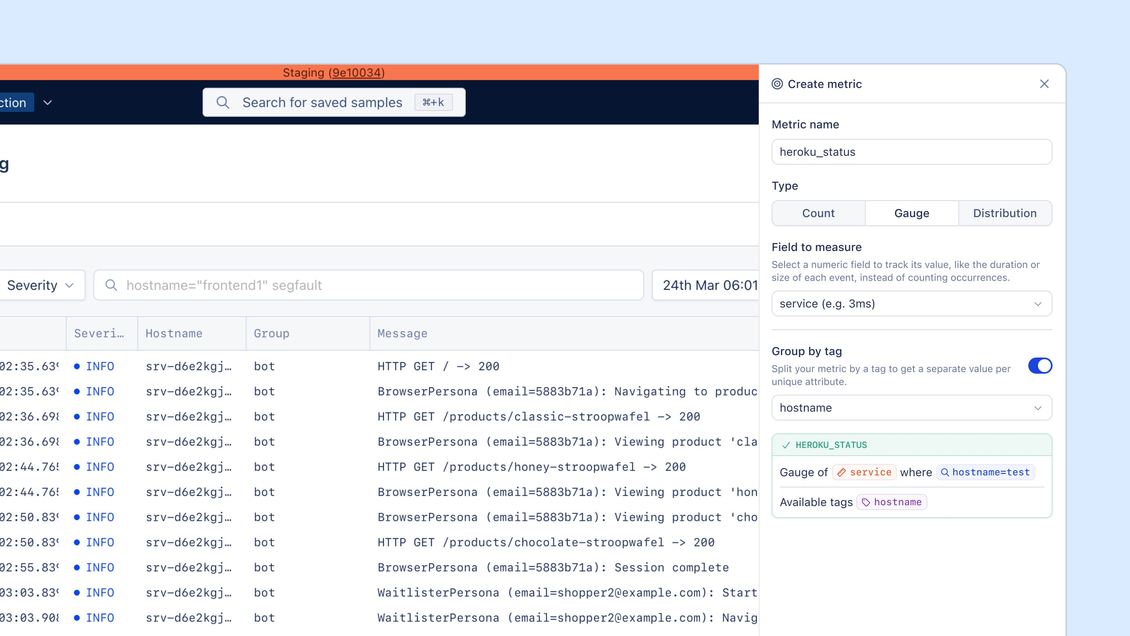Click the magnifier icon in saved samples search

pyautogui.click(x=223, y=102)
